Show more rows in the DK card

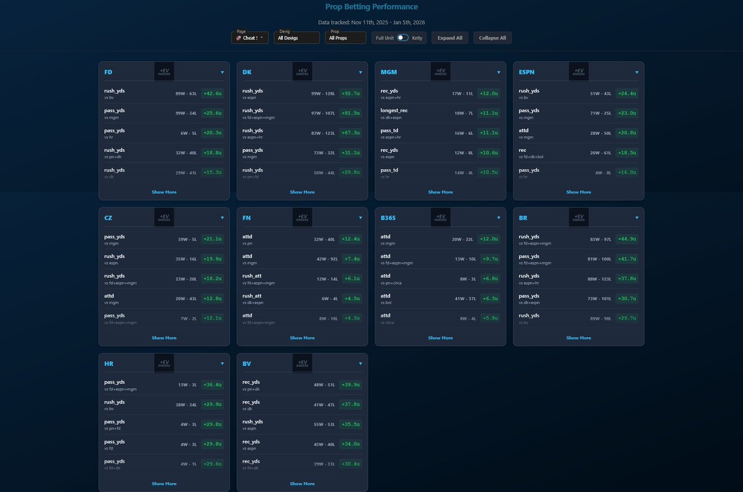[x=302, y=192]
